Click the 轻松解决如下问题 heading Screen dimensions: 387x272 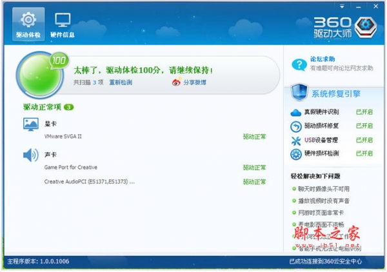(x=315, y=176)
